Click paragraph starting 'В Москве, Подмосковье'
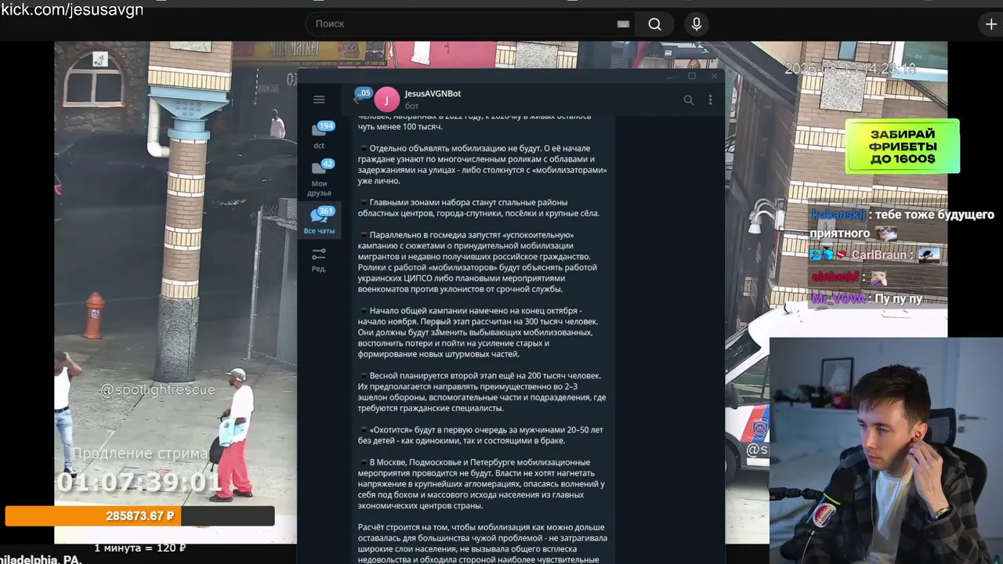The height and width of the screenshot is (564, 1003). (481, 484)
